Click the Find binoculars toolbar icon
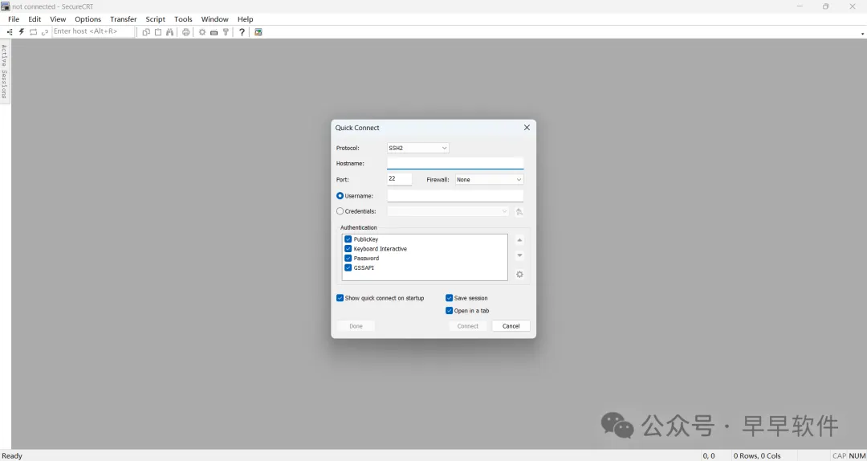The image size is (867, 461). (169, 32)
